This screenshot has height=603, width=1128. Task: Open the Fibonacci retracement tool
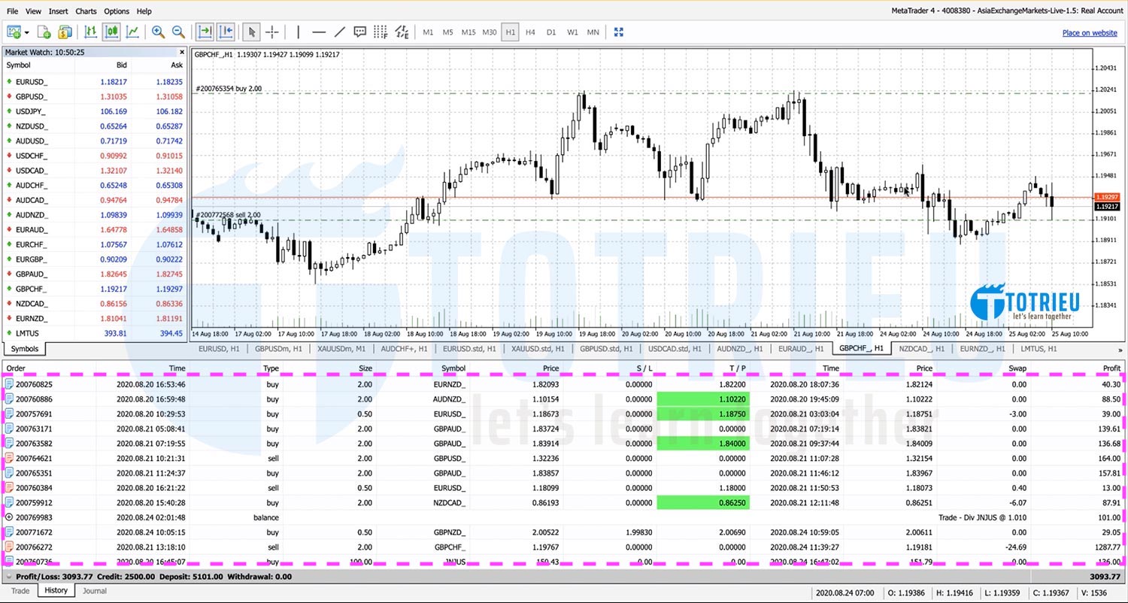pyautogui.click(x=381, y=32)
